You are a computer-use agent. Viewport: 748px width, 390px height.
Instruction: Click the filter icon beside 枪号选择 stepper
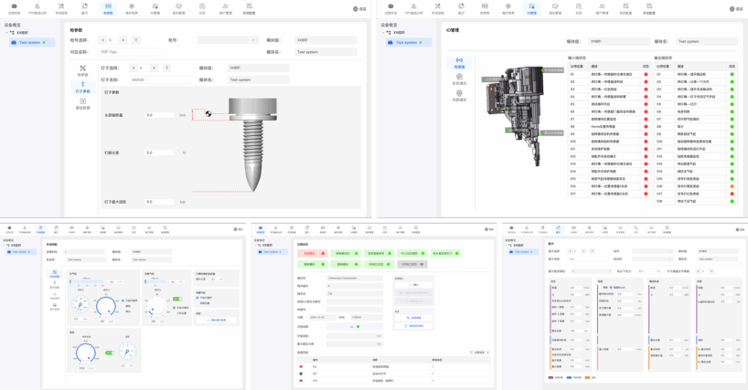coord(136,40)
